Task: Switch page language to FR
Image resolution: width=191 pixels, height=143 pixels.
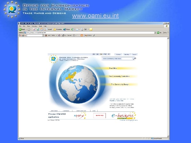Action: [105, 54]
